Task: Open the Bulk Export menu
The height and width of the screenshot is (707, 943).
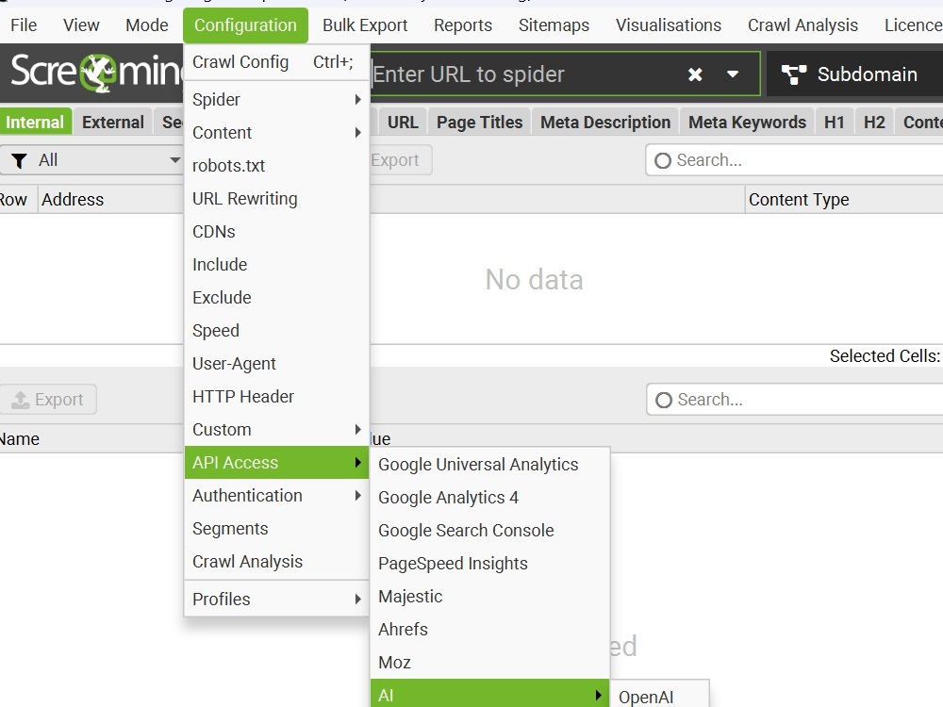Action: pos(365,25)
